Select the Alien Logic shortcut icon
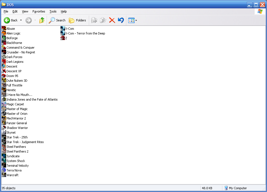Image resolution: width=267 pixels, height=192 pixels. click(x=4, y=33)
